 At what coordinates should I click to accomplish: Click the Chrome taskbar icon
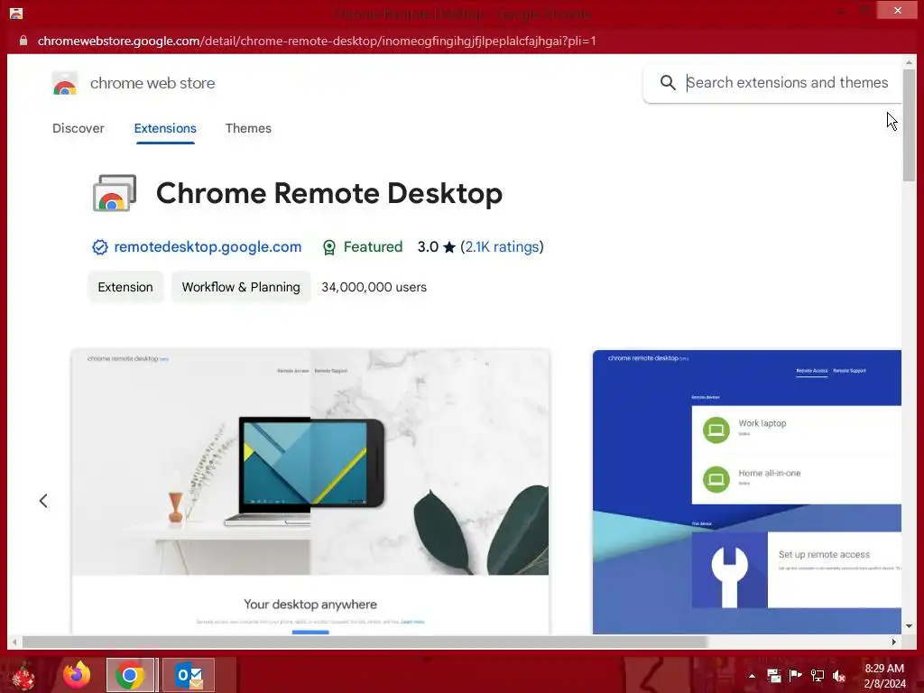point(130,675)
